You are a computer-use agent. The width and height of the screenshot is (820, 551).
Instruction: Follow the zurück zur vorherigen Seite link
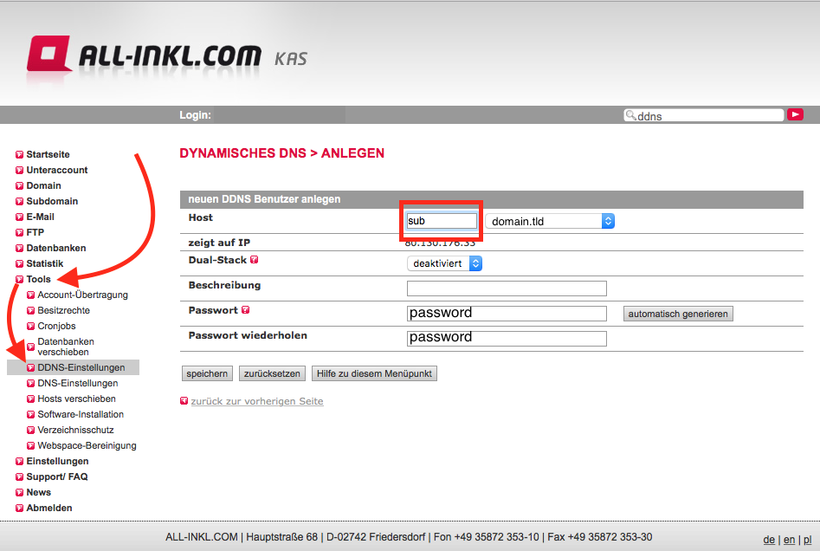pos(257,401)
